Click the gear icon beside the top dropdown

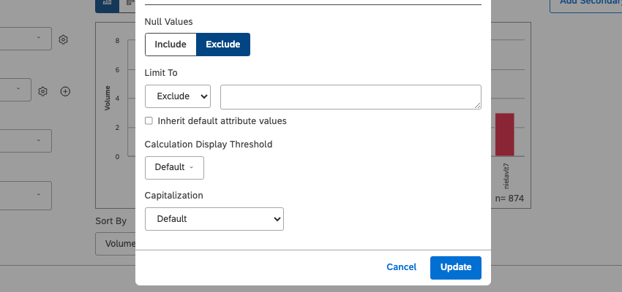click(64, 39)
